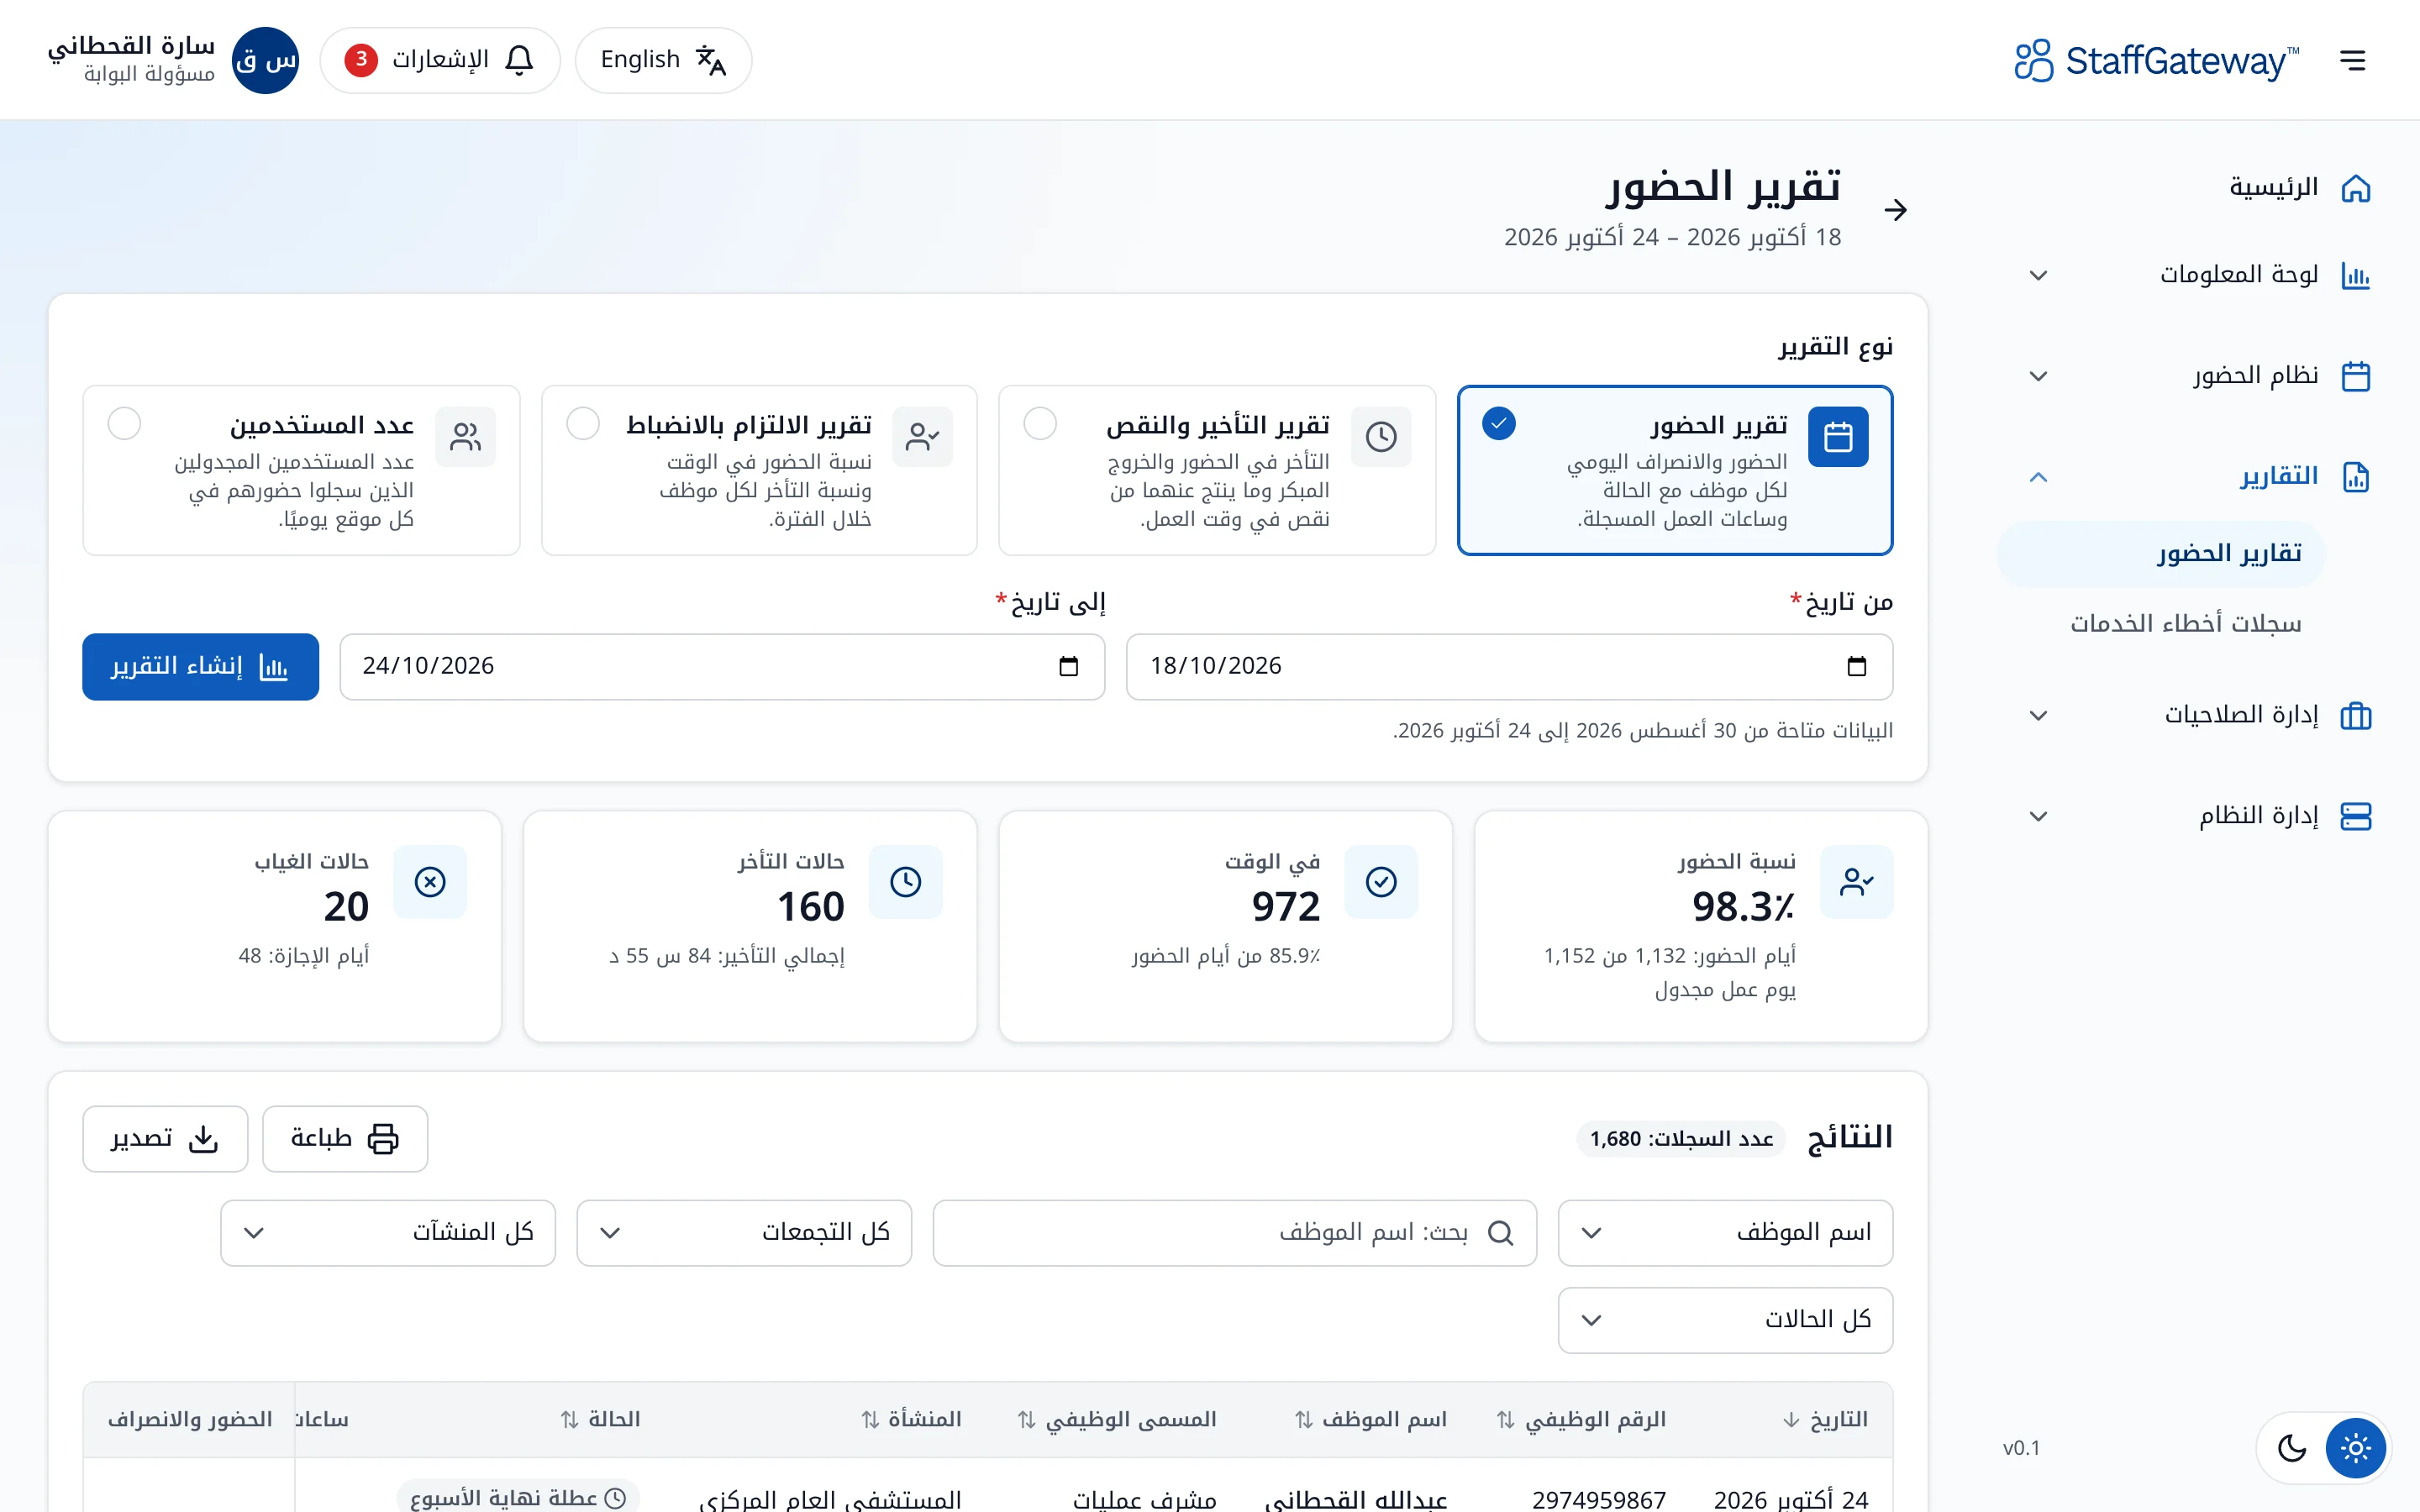Open تقارير الحضور sidebar item
Viewport: 2420px width, 1512px height.
pos(2162,554)
